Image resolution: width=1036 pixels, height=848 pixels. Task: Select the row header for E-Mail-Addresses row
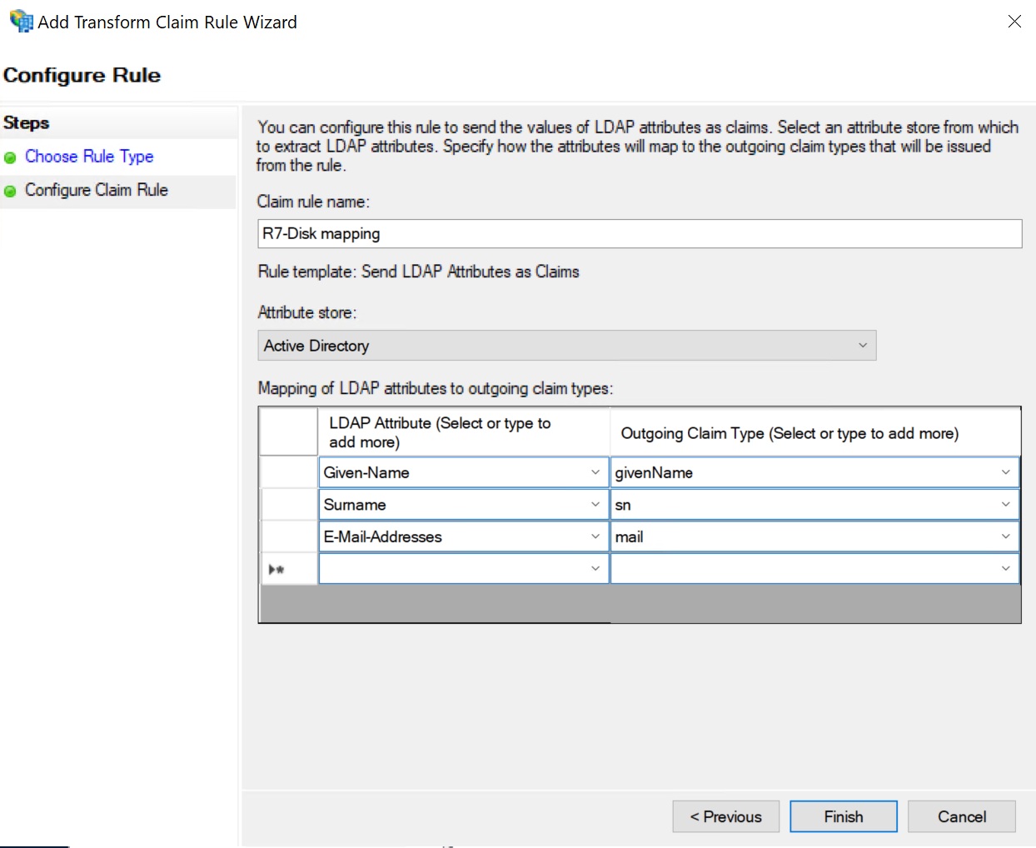click(289, 536)
